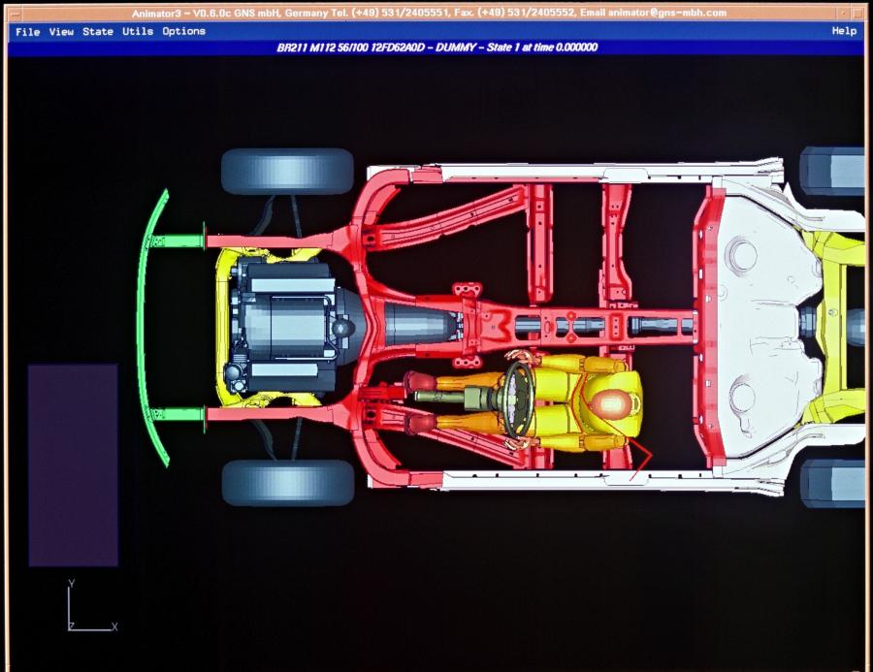
Task: Pick the lower front tyre
Action: pos(288,483)
